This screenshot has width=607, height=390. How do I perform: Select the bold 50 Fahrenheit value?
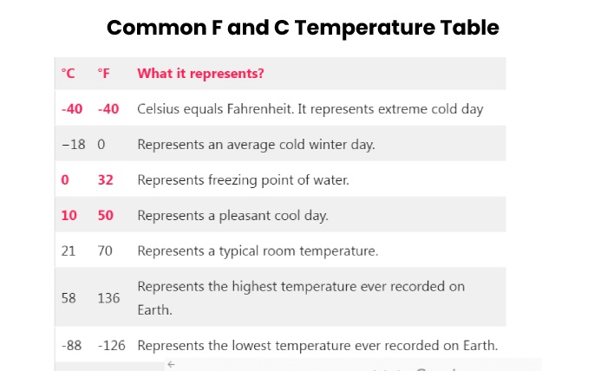pyautogui.click(x=105, y=216)
